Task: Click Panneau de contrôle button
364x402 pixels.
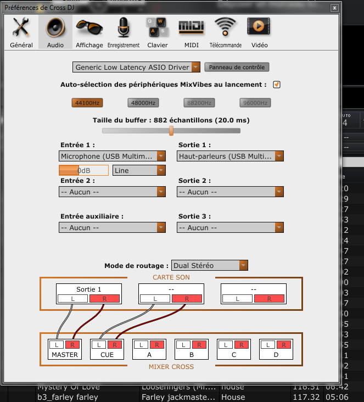Action: tap(237, 67)
